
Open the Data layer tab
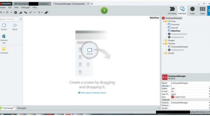[x=202, y=11]
